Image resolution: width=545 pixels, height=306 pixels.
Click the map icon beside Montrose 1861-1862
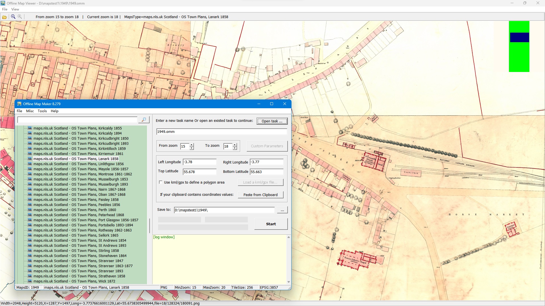(30, 174)
